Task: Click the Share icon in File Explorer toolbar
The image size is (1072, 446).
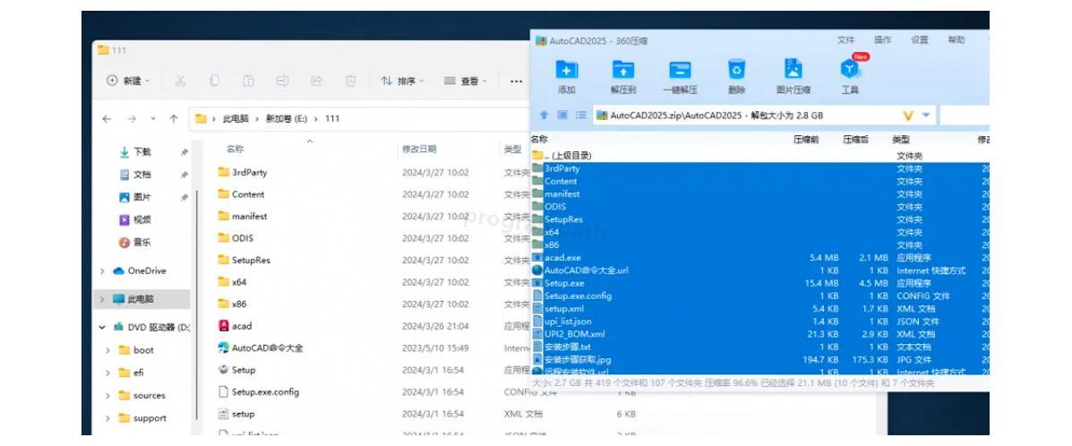Action: 316,81
